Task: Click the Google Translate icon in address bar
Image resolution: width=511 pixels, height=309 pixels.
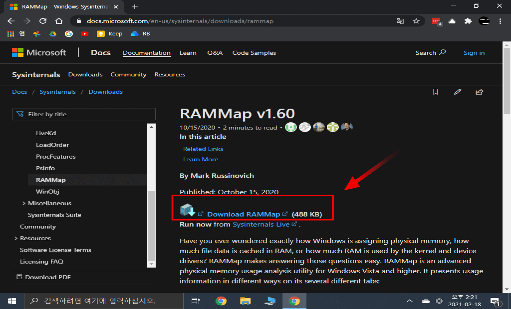Action: (400, 21)
